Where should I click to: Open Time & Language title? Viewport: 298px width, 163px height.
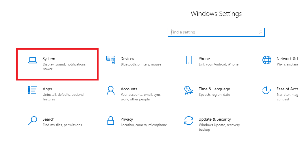click(x=214, y=89)
